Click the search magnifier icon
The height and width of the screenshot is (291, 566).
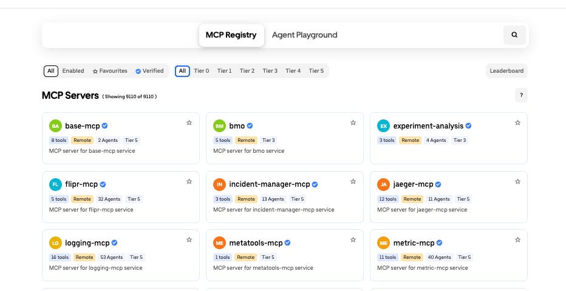click(514, 35)
